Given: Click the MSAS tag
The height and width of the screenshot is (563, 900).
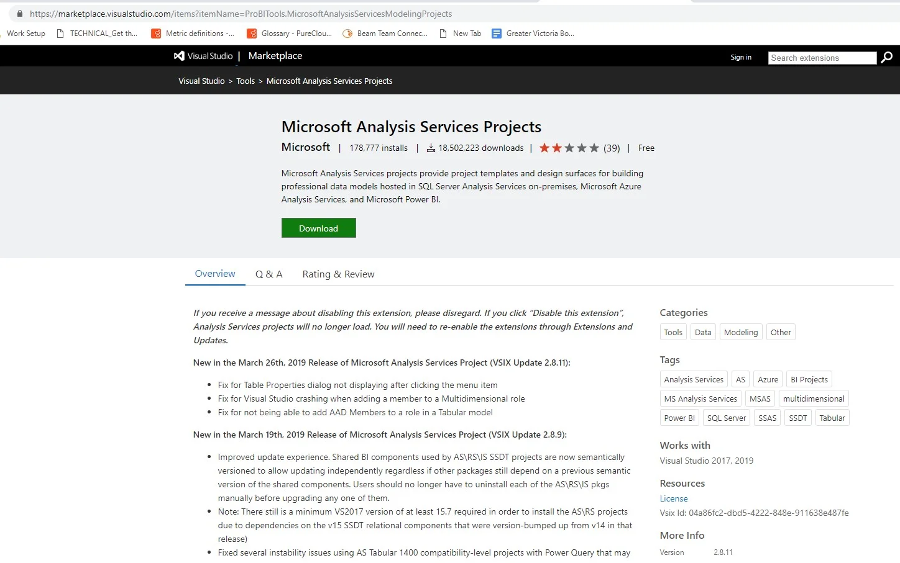Looking at the screenshot, I should [x=760, y=399].
